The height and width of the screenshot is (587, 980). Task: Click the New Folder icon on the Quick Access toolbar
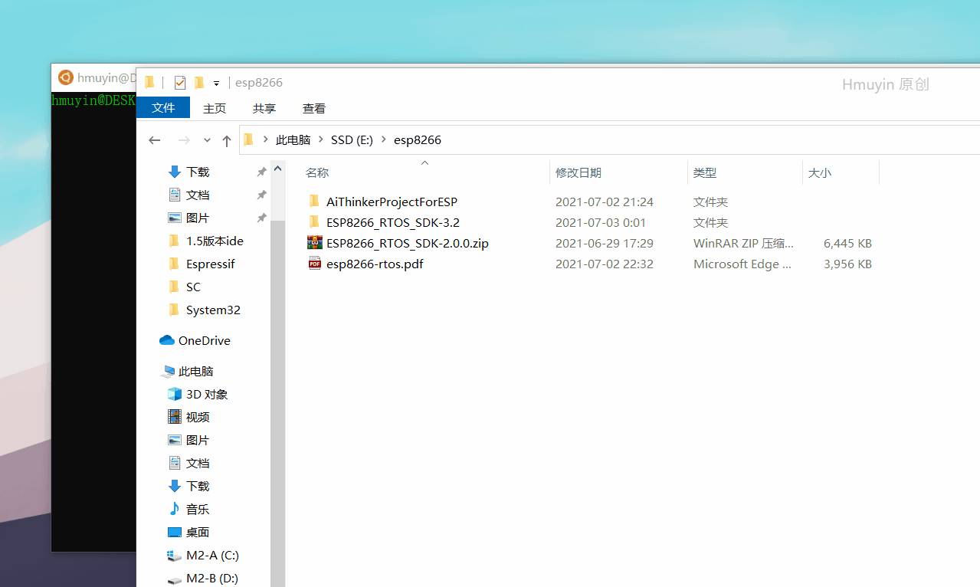pos(199,82)
